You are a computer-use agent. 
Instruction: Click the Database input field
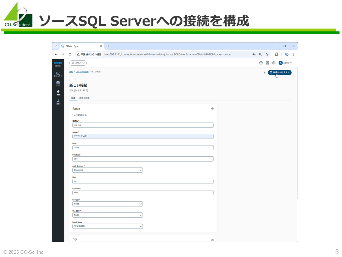[x=143, y=159]
